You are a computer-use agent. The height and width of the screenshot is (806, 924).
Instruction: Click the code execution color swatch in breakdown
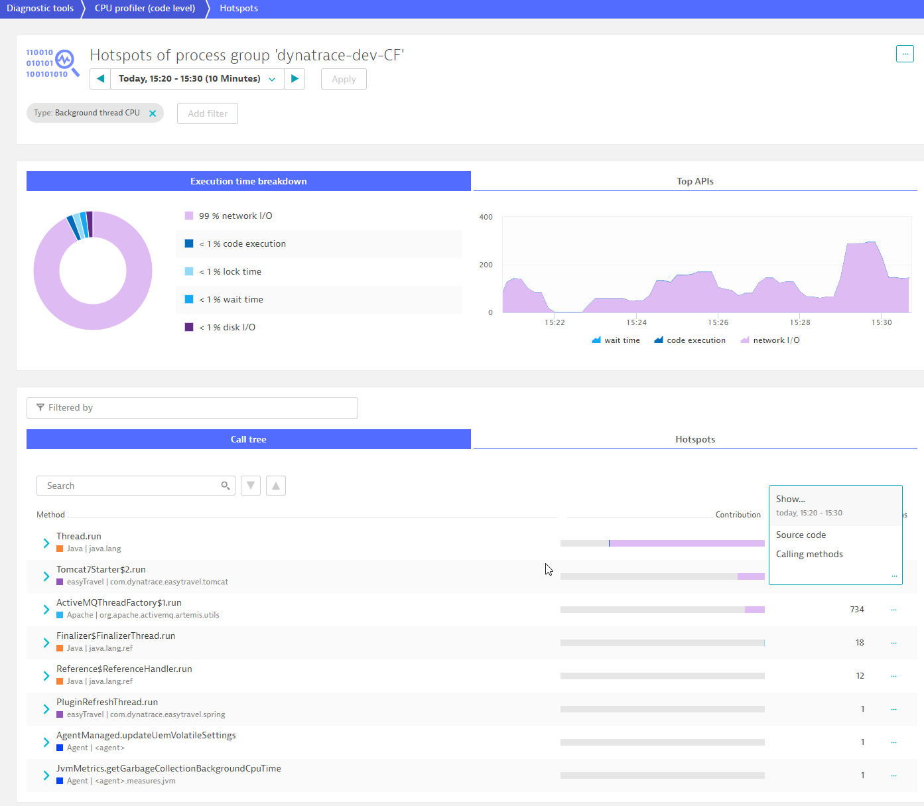189,243
